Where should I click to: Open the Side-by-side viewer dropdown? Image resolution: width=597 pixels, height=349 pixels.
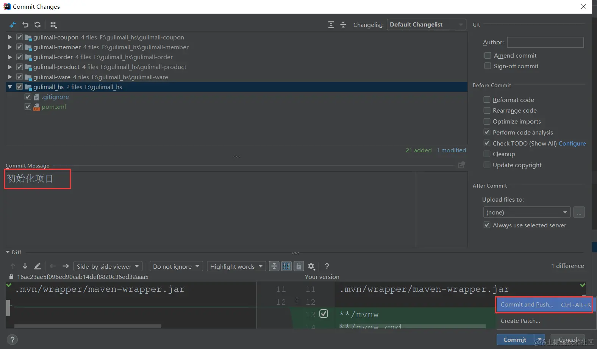[x=108, y=266]
